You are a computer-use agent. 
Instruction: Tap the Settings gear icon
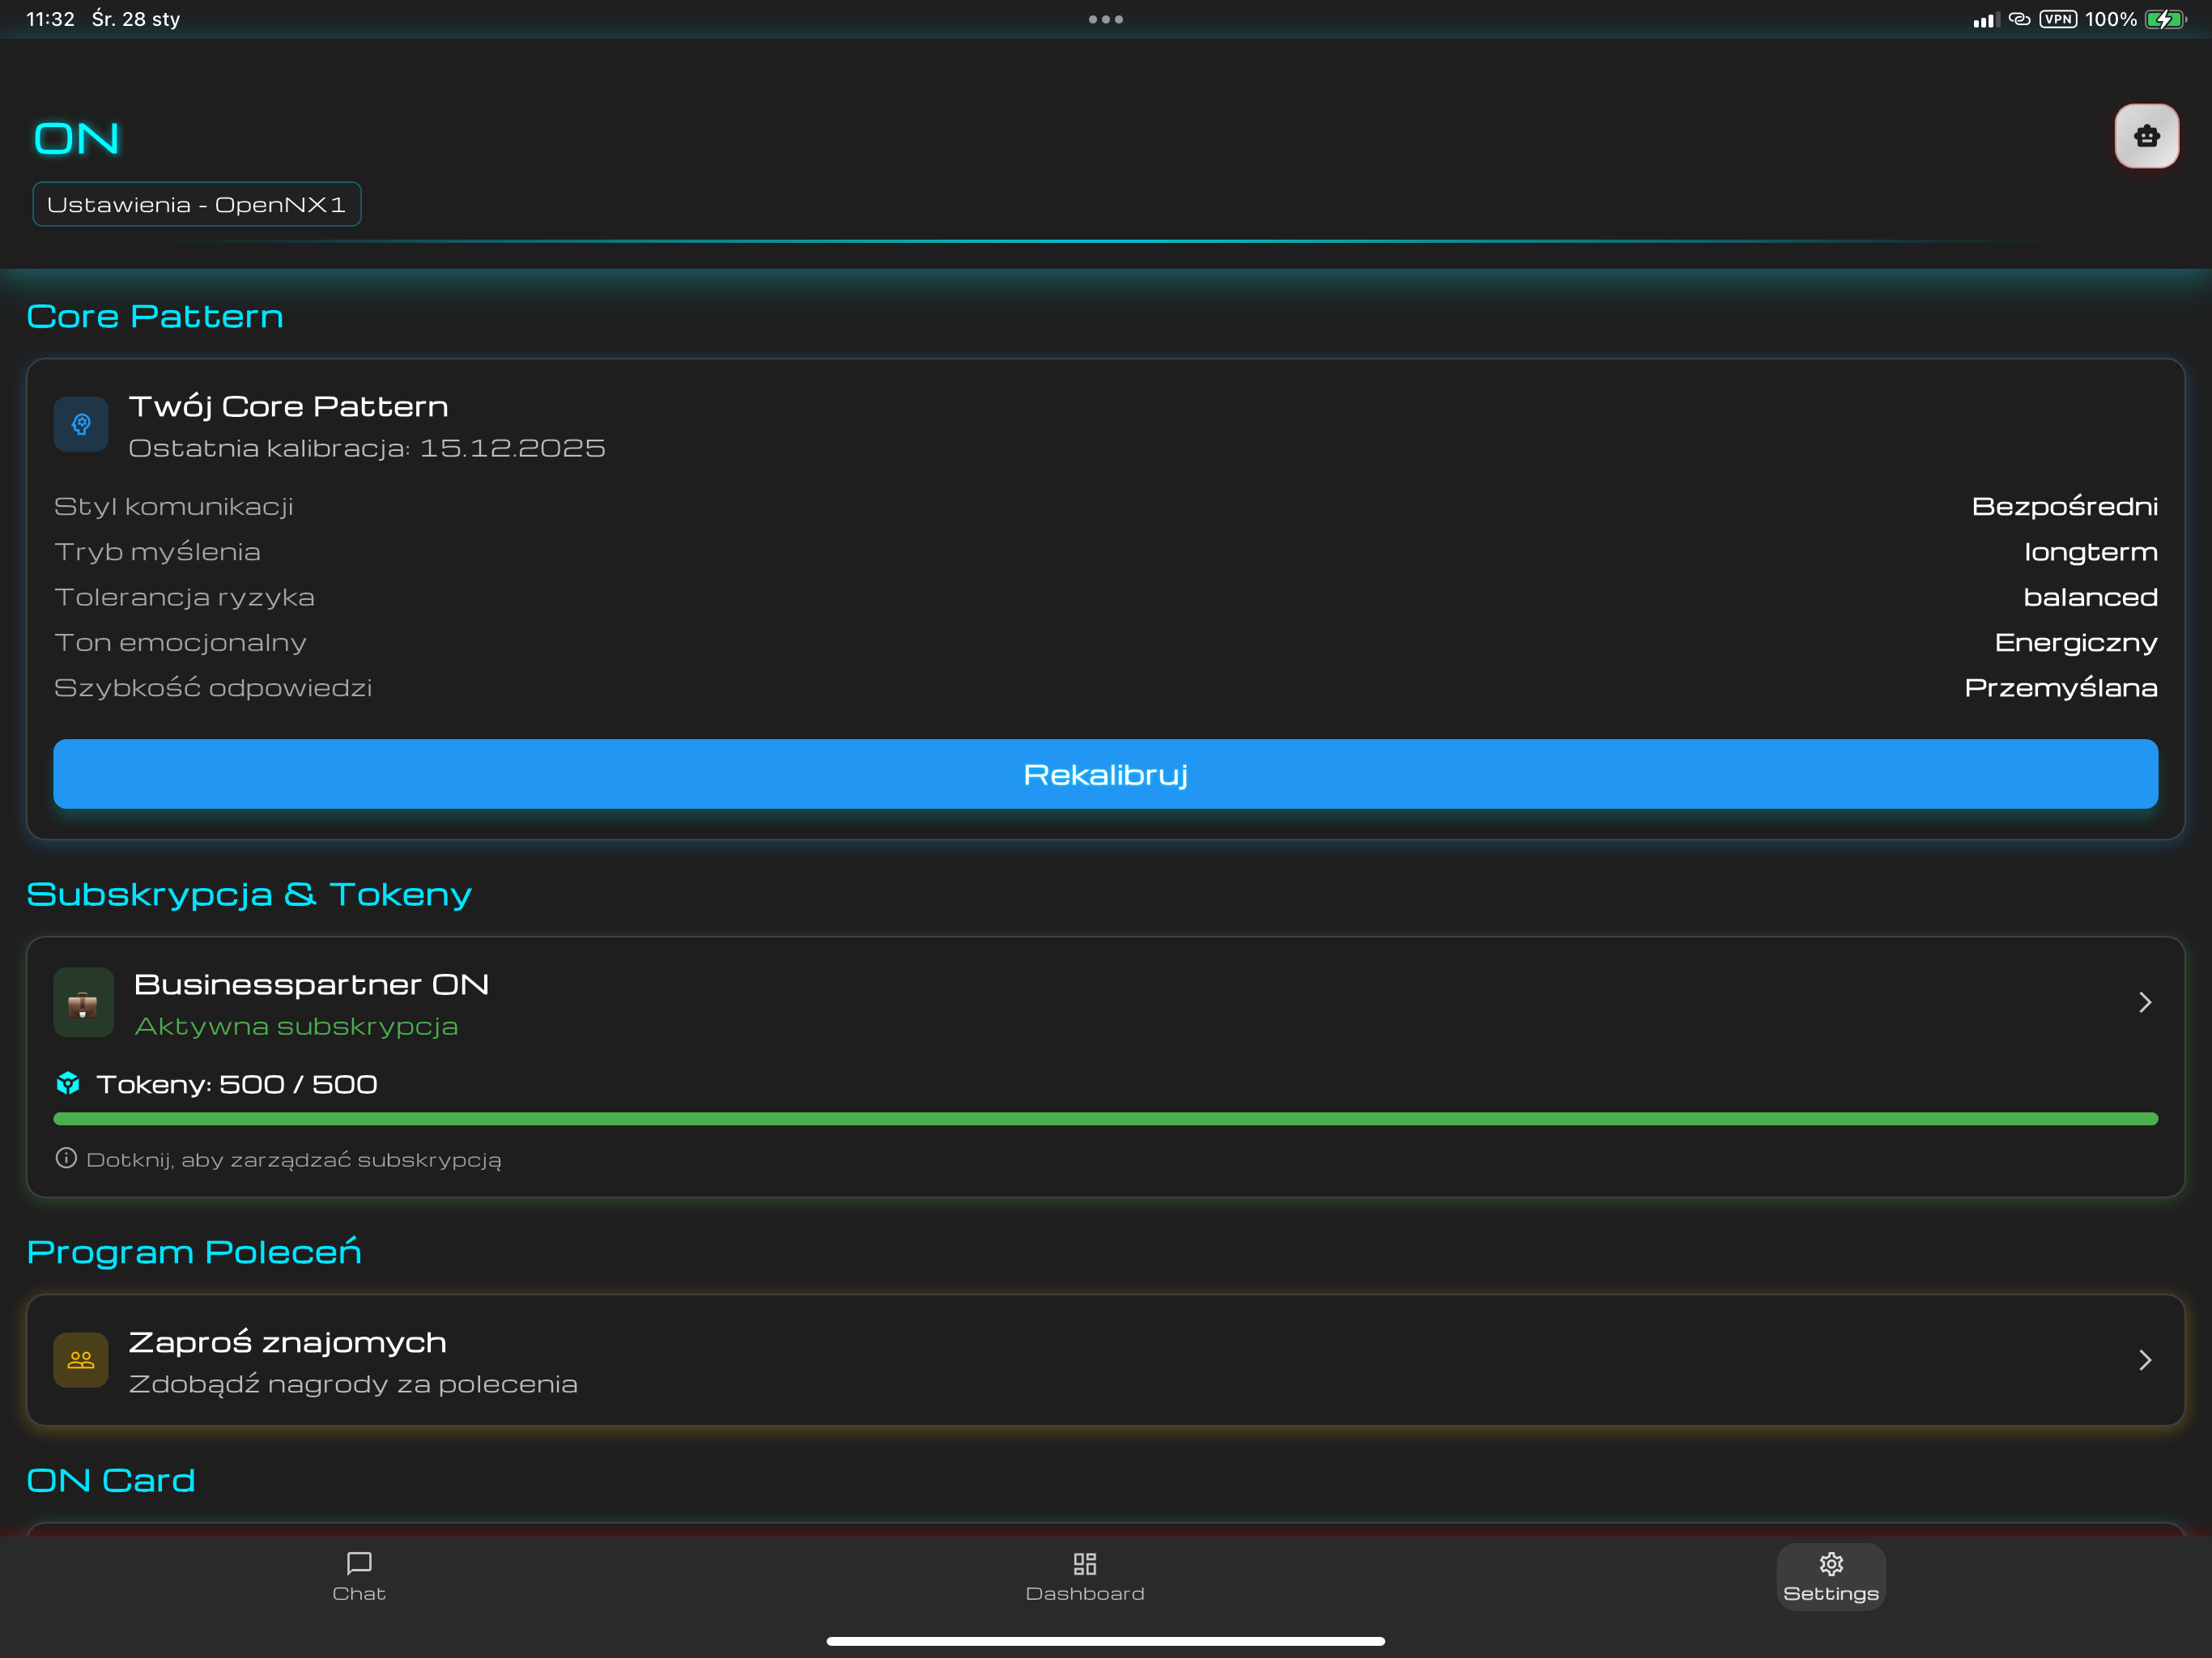(x=1831, y=1563)
